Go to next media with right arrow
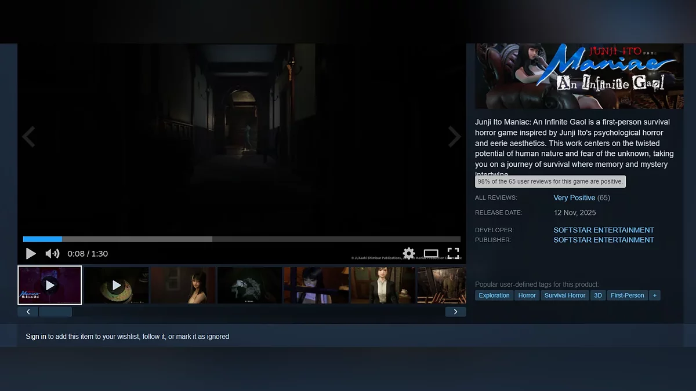The width and height of the screenshot is (696, 391). click(455, 137)
